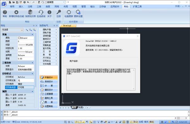The height and width of the screenshot is (124, 190).
Task: Open the 更新设置 icon
Action: tap(78, 12)
